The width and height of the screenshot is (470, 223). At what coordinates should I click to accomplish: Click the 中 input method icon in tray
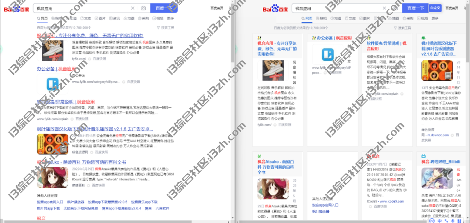[440, 221]
